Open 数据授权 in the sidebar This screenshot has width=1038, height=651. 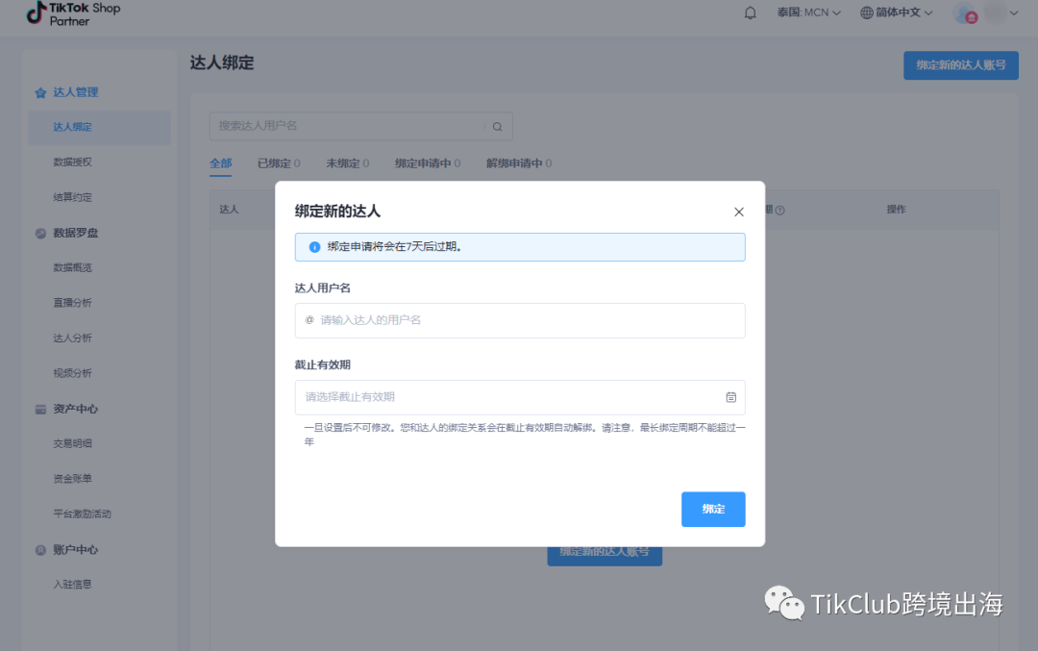coord(73,163)
